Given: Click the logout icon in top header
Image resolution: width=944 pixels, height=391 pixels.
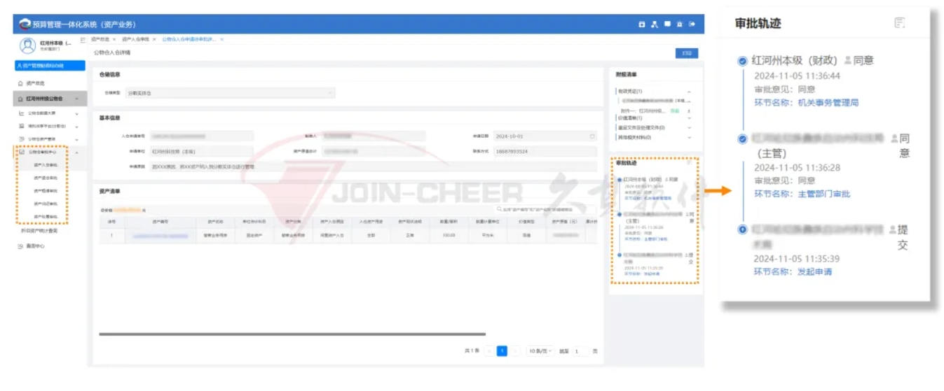Looking at the screenshot, I should [692, 24].
